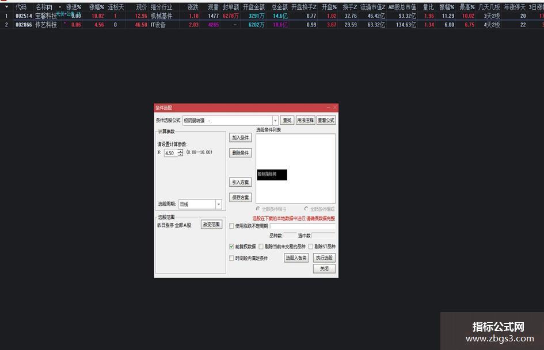Image resolution: width=544 pixels, height=350 pixels.
Task: Click 执行选股 to run screening
Action: 324,258
